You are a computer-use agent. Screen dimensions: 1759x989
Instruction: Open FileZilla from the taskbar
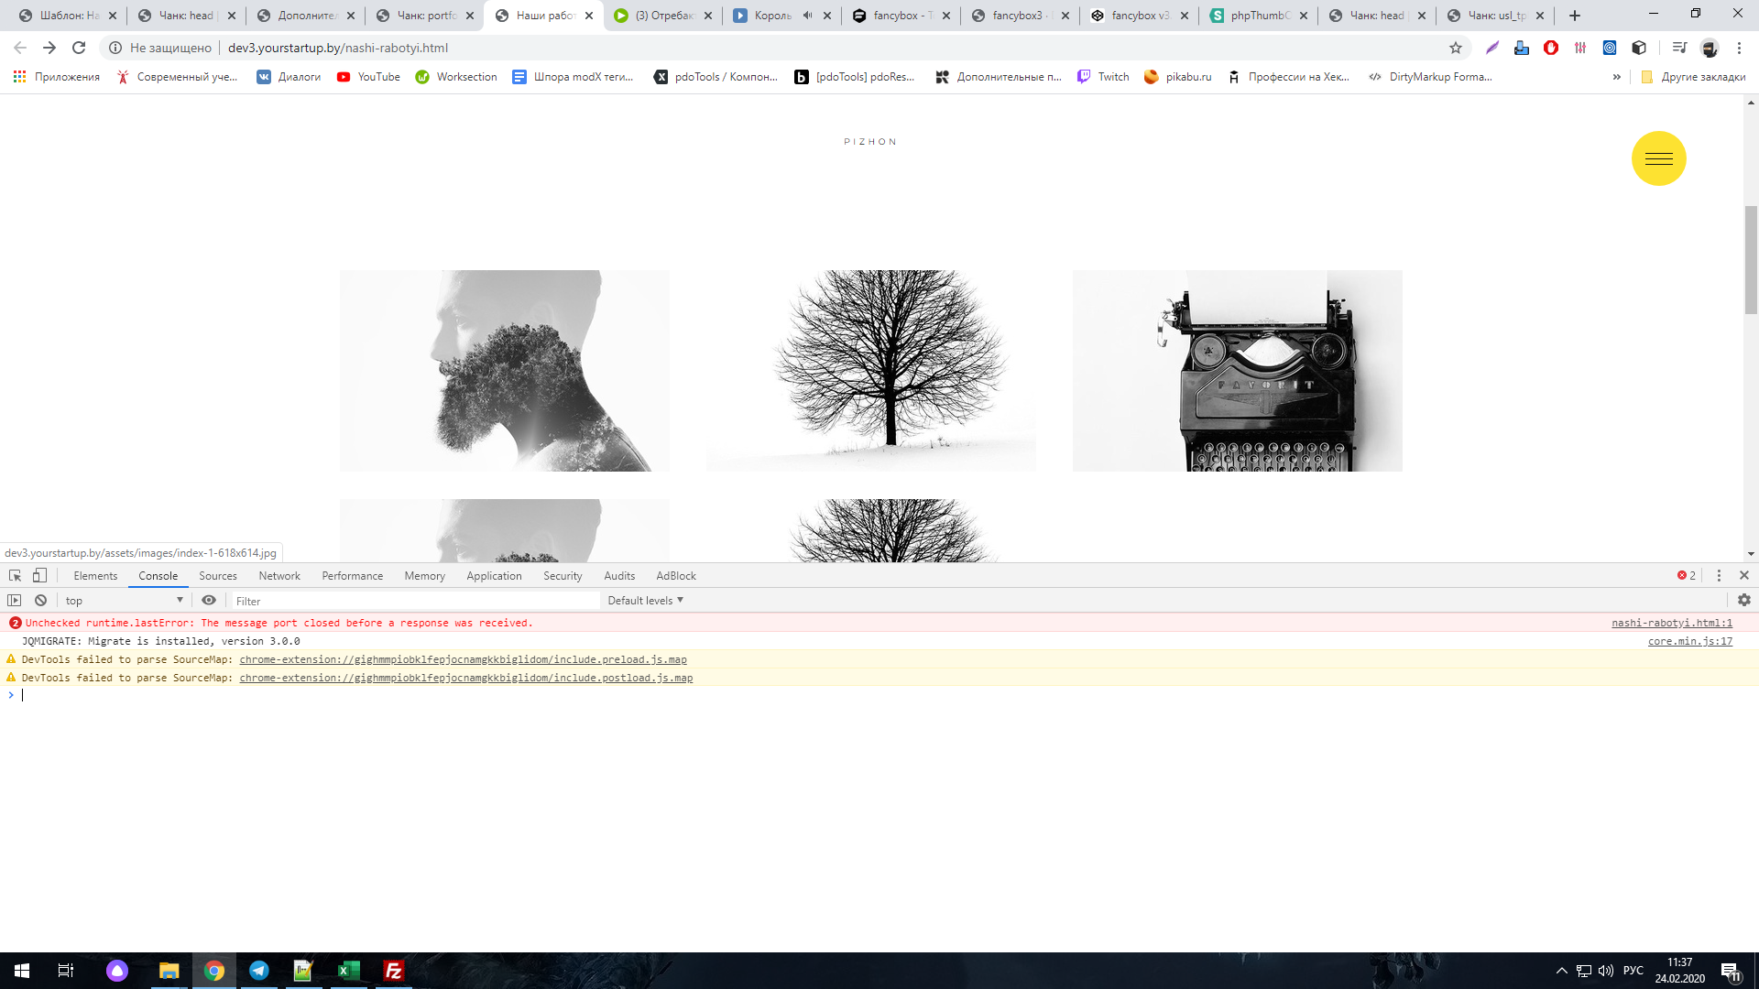[394, 971]
